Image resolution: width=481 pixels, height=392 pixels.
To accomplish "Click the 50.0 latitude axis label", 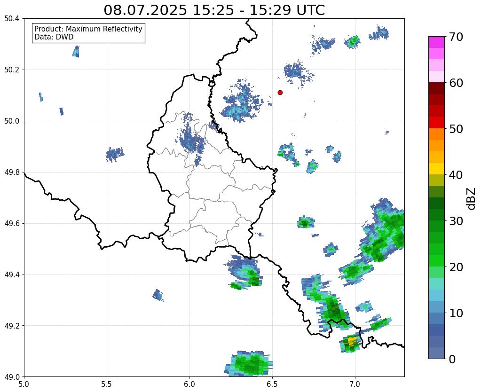I will pos(12,121).
